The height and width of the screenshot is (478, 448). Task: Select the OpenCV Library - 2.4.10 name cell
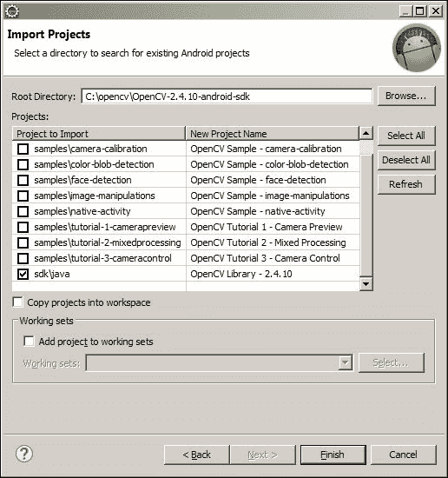[273, 274]
